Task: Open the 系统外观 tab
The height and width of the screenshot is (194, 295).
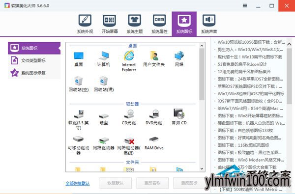Action: pos(85,24)
